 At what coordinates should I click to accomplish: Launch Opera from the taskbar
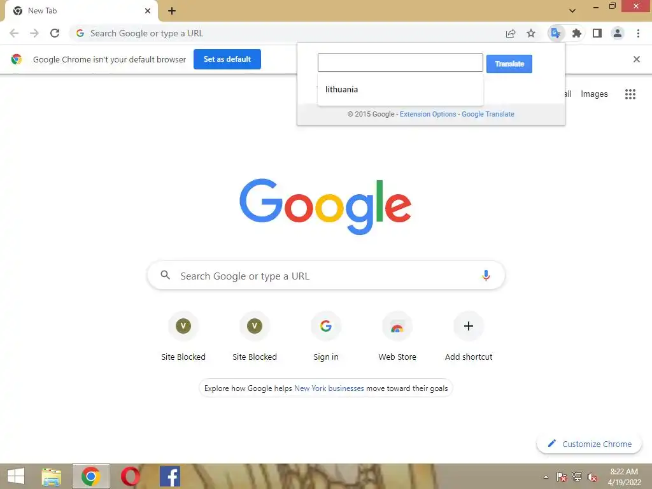(130, 476)
